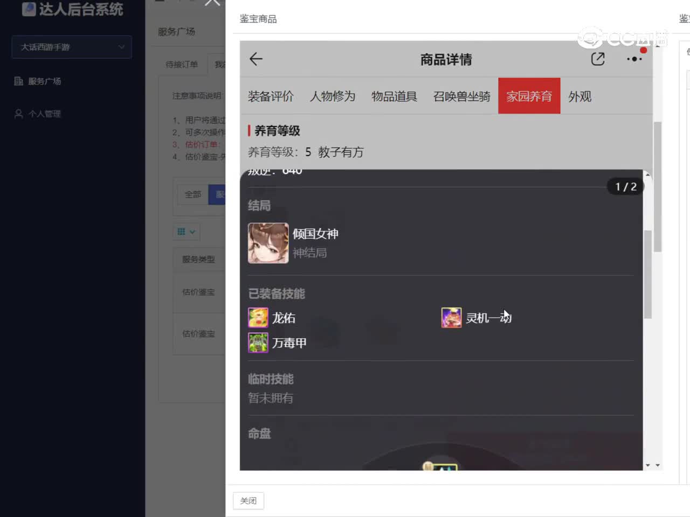Screen dimensions: 690x517
Task: Click the outer dialog scrollbar thumb
Action: 658,187
